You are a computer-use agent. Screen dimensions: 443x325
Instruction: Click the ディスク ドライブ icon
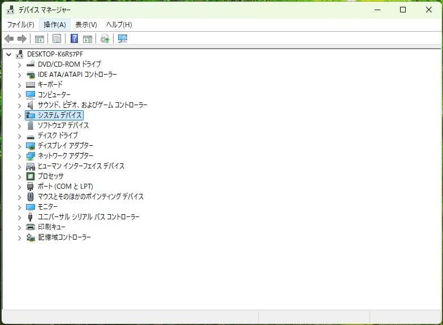pos(31,137)
